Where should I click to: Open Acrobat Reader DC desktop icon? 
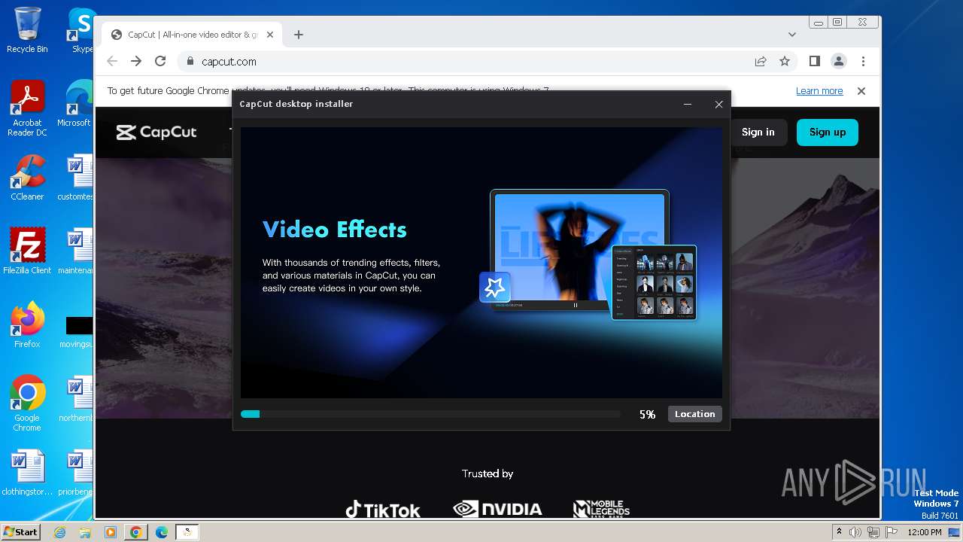click(27, 109)
